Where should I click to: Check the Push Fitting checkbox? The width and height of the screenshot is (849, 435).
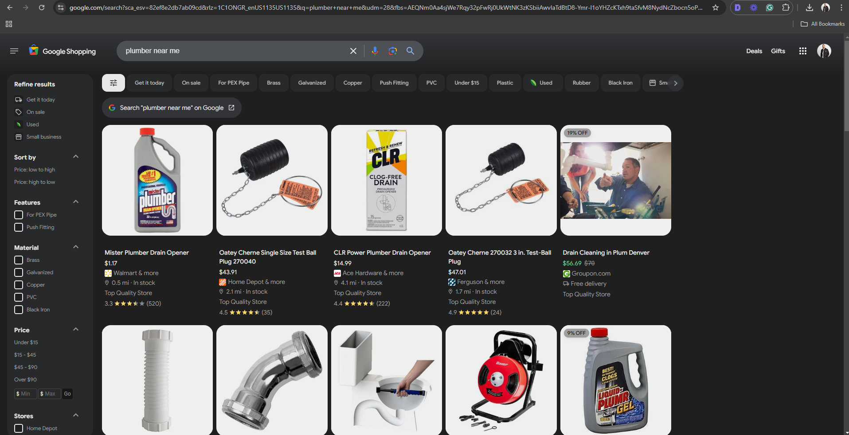click(x=19, y=227)
